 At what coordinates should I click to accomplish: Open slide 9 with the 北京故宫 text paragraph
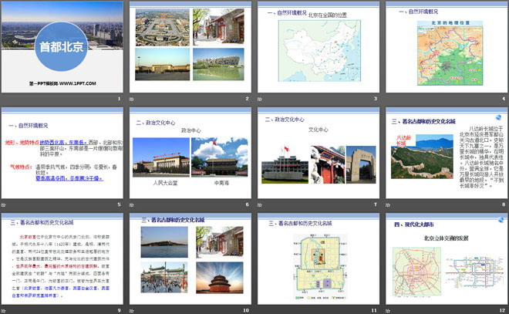click(62, 262)
